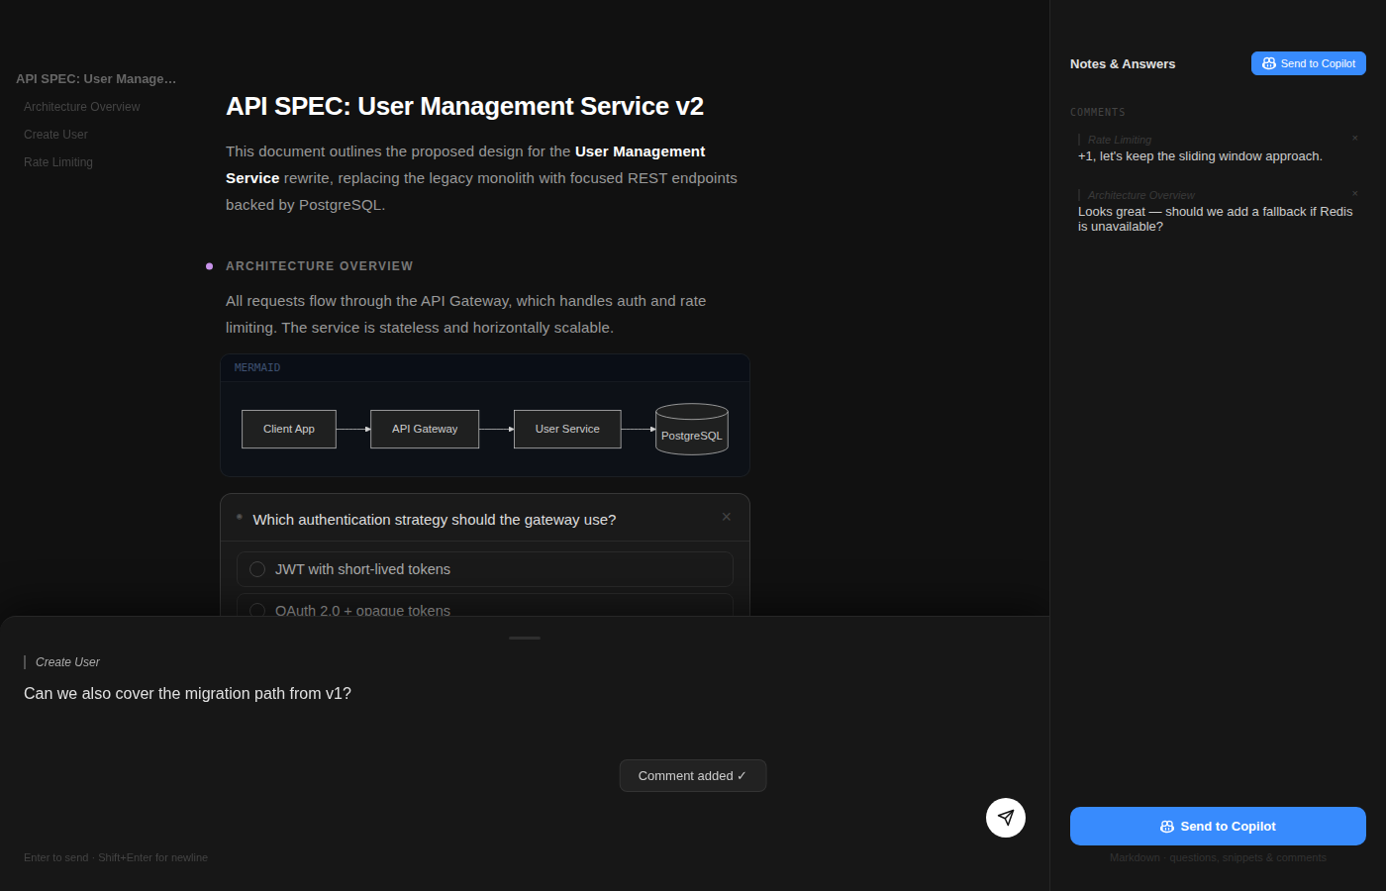Click the PostgreSQL database node
The width and height of the screenshot is (1386, 891).
click(692, 430)
